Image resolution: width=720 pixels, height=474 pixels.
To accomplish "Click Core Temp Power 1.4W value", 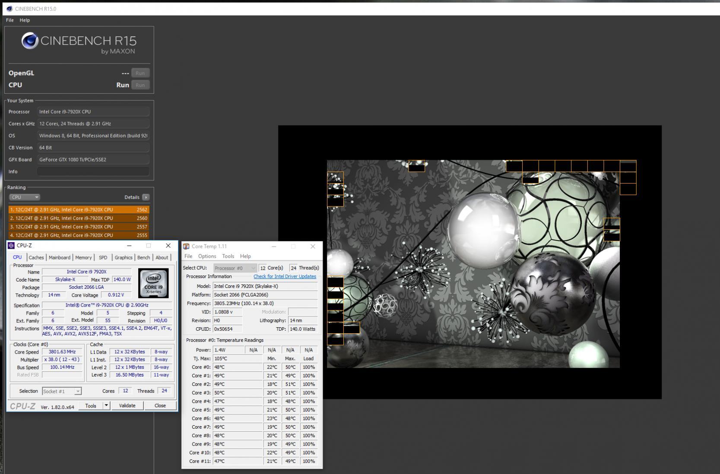I will pyautogui.click(x=228, y=350).
